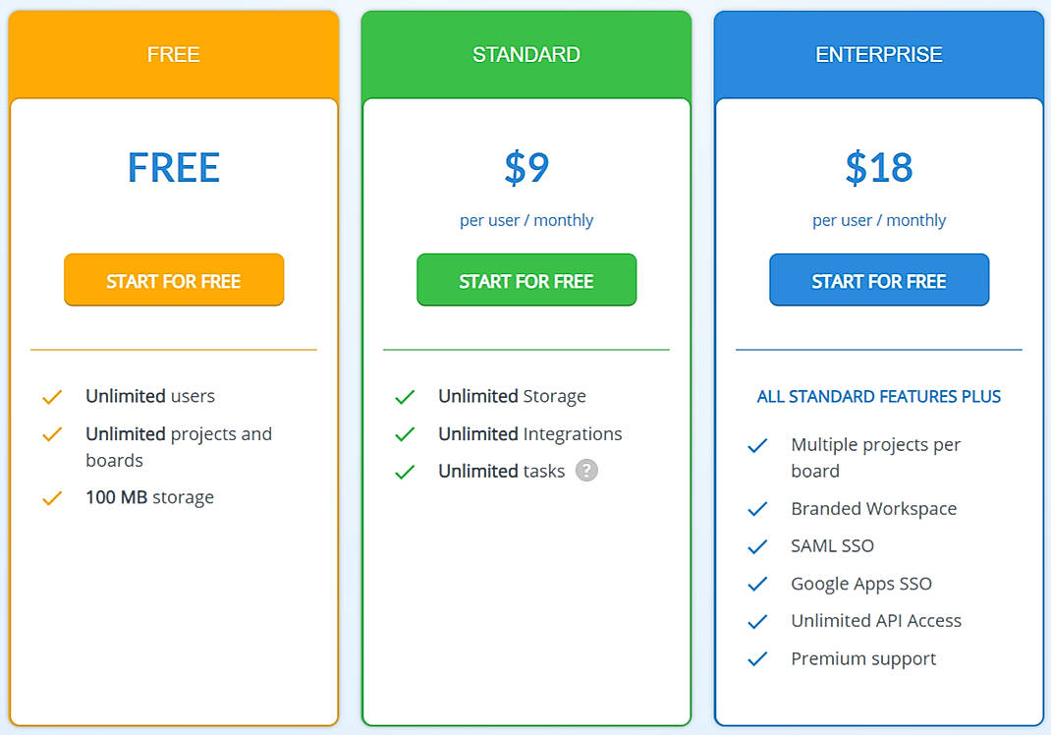Image resolution: width=1051 pixels, height=735 pixels.
Task: Select the green STANDARD plan header
Action: coord(526,55)
